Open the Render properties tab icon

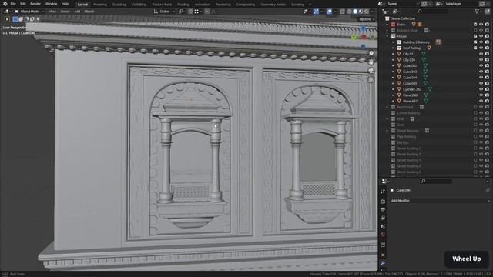383,202
